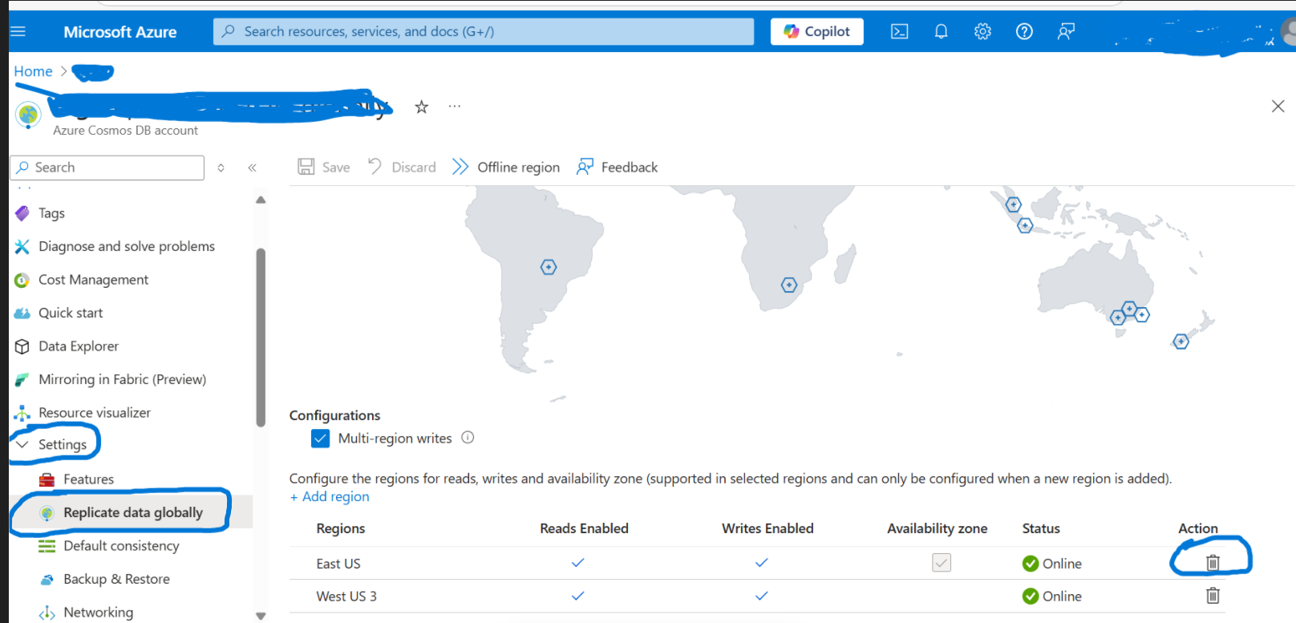Click the Regions column header

[341, 528]
